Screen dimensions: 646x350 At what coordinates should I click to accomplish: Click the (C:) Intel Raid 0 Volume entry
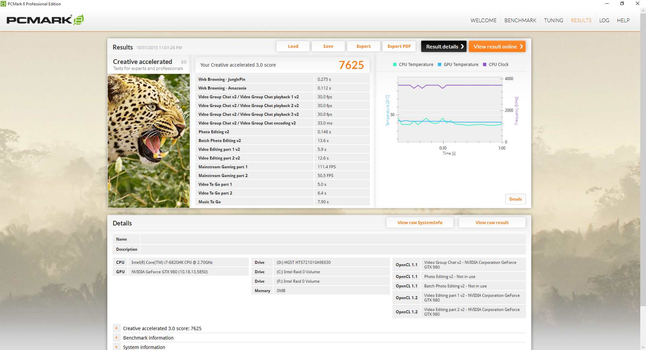pyautogui.click(x=320, y=272)
